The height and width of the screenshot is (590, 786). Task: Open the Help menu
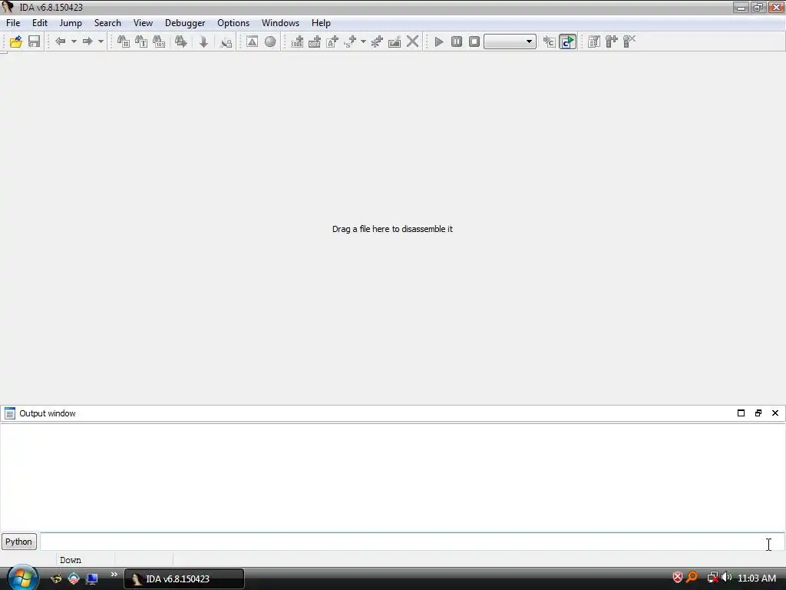pyautogui.click(x=321, y=23)
